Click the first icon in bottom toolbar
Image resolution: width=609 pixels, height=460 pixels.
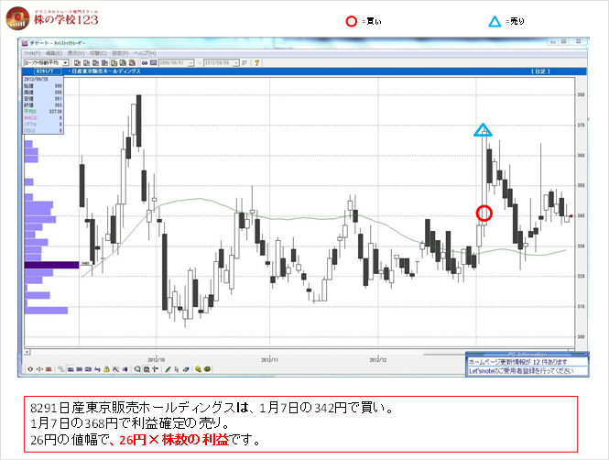[x=30, y=368]
